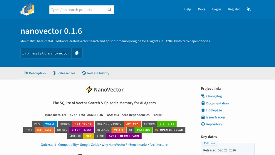Go to Log in
Screen dimensions: 275x155
point(217,9)
